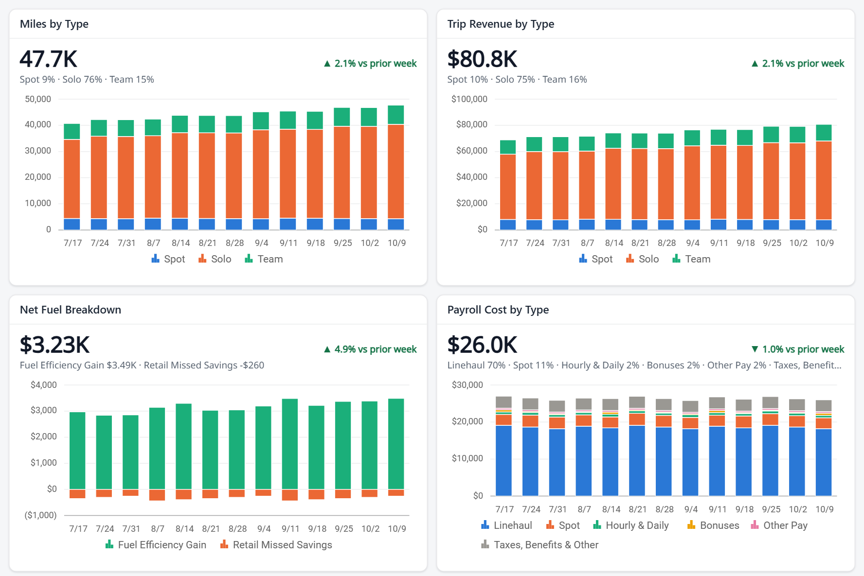The width and height of the screenshot is (864, 576).
Task: Click the Net Fuel Breakdown card title
Action: click(x=71, y=310)
